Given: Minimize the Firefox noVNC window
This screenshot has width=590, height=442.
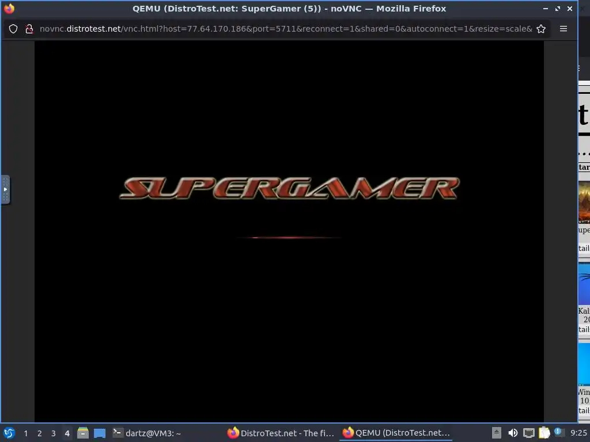Looking at the screenshot, I should (x=546, y=8).
